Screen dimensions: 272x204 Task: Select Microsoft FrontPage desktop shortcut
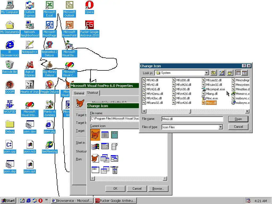pos(49,29)
